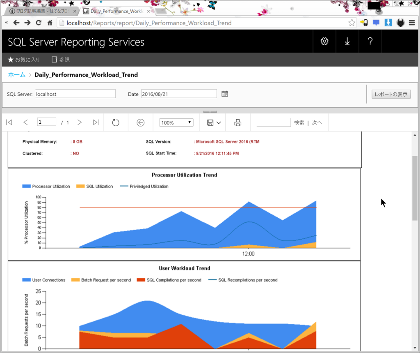Click the report vertical scrollbar thumb
The width and height of the screenshot is (420, 353).
[415, 188]
